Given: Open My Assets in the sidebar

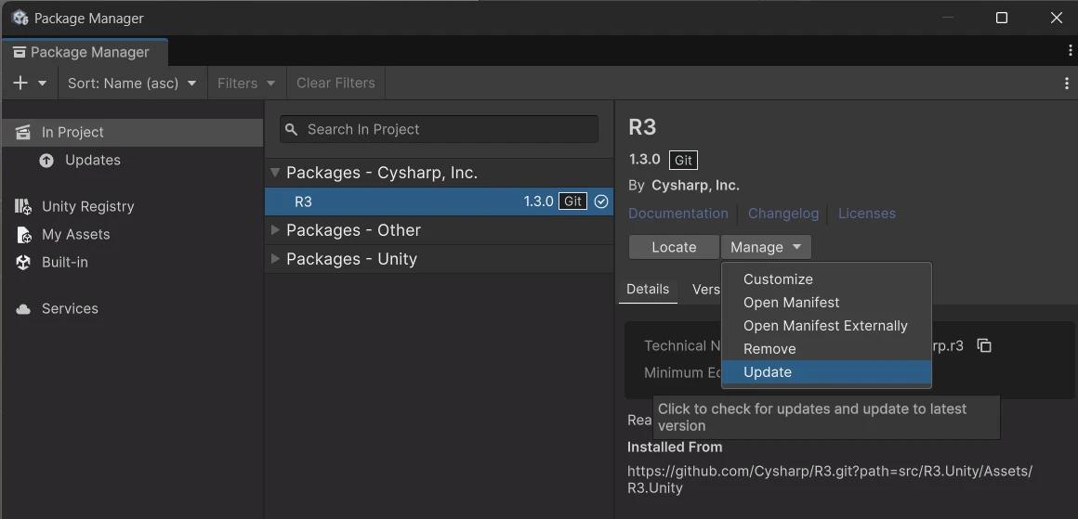Looking at the screenshot, I should tap(132, 235).
